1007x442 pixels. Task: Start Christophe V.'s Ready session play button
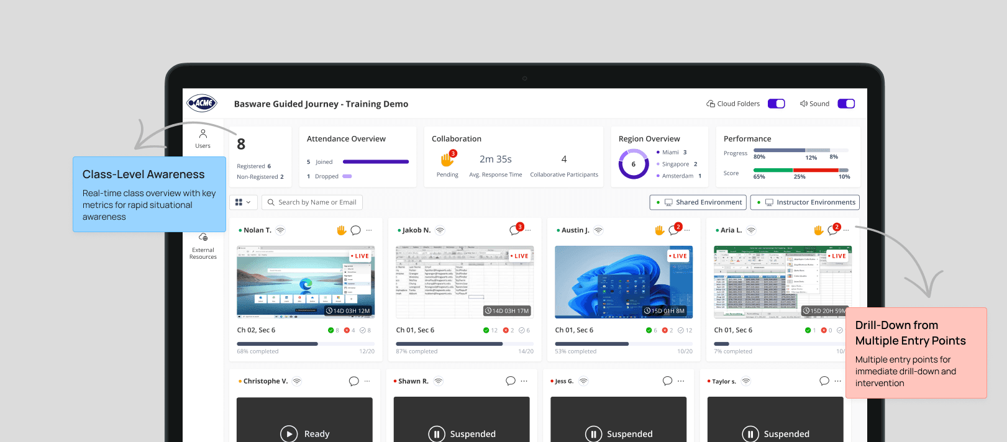click(289, 434)
